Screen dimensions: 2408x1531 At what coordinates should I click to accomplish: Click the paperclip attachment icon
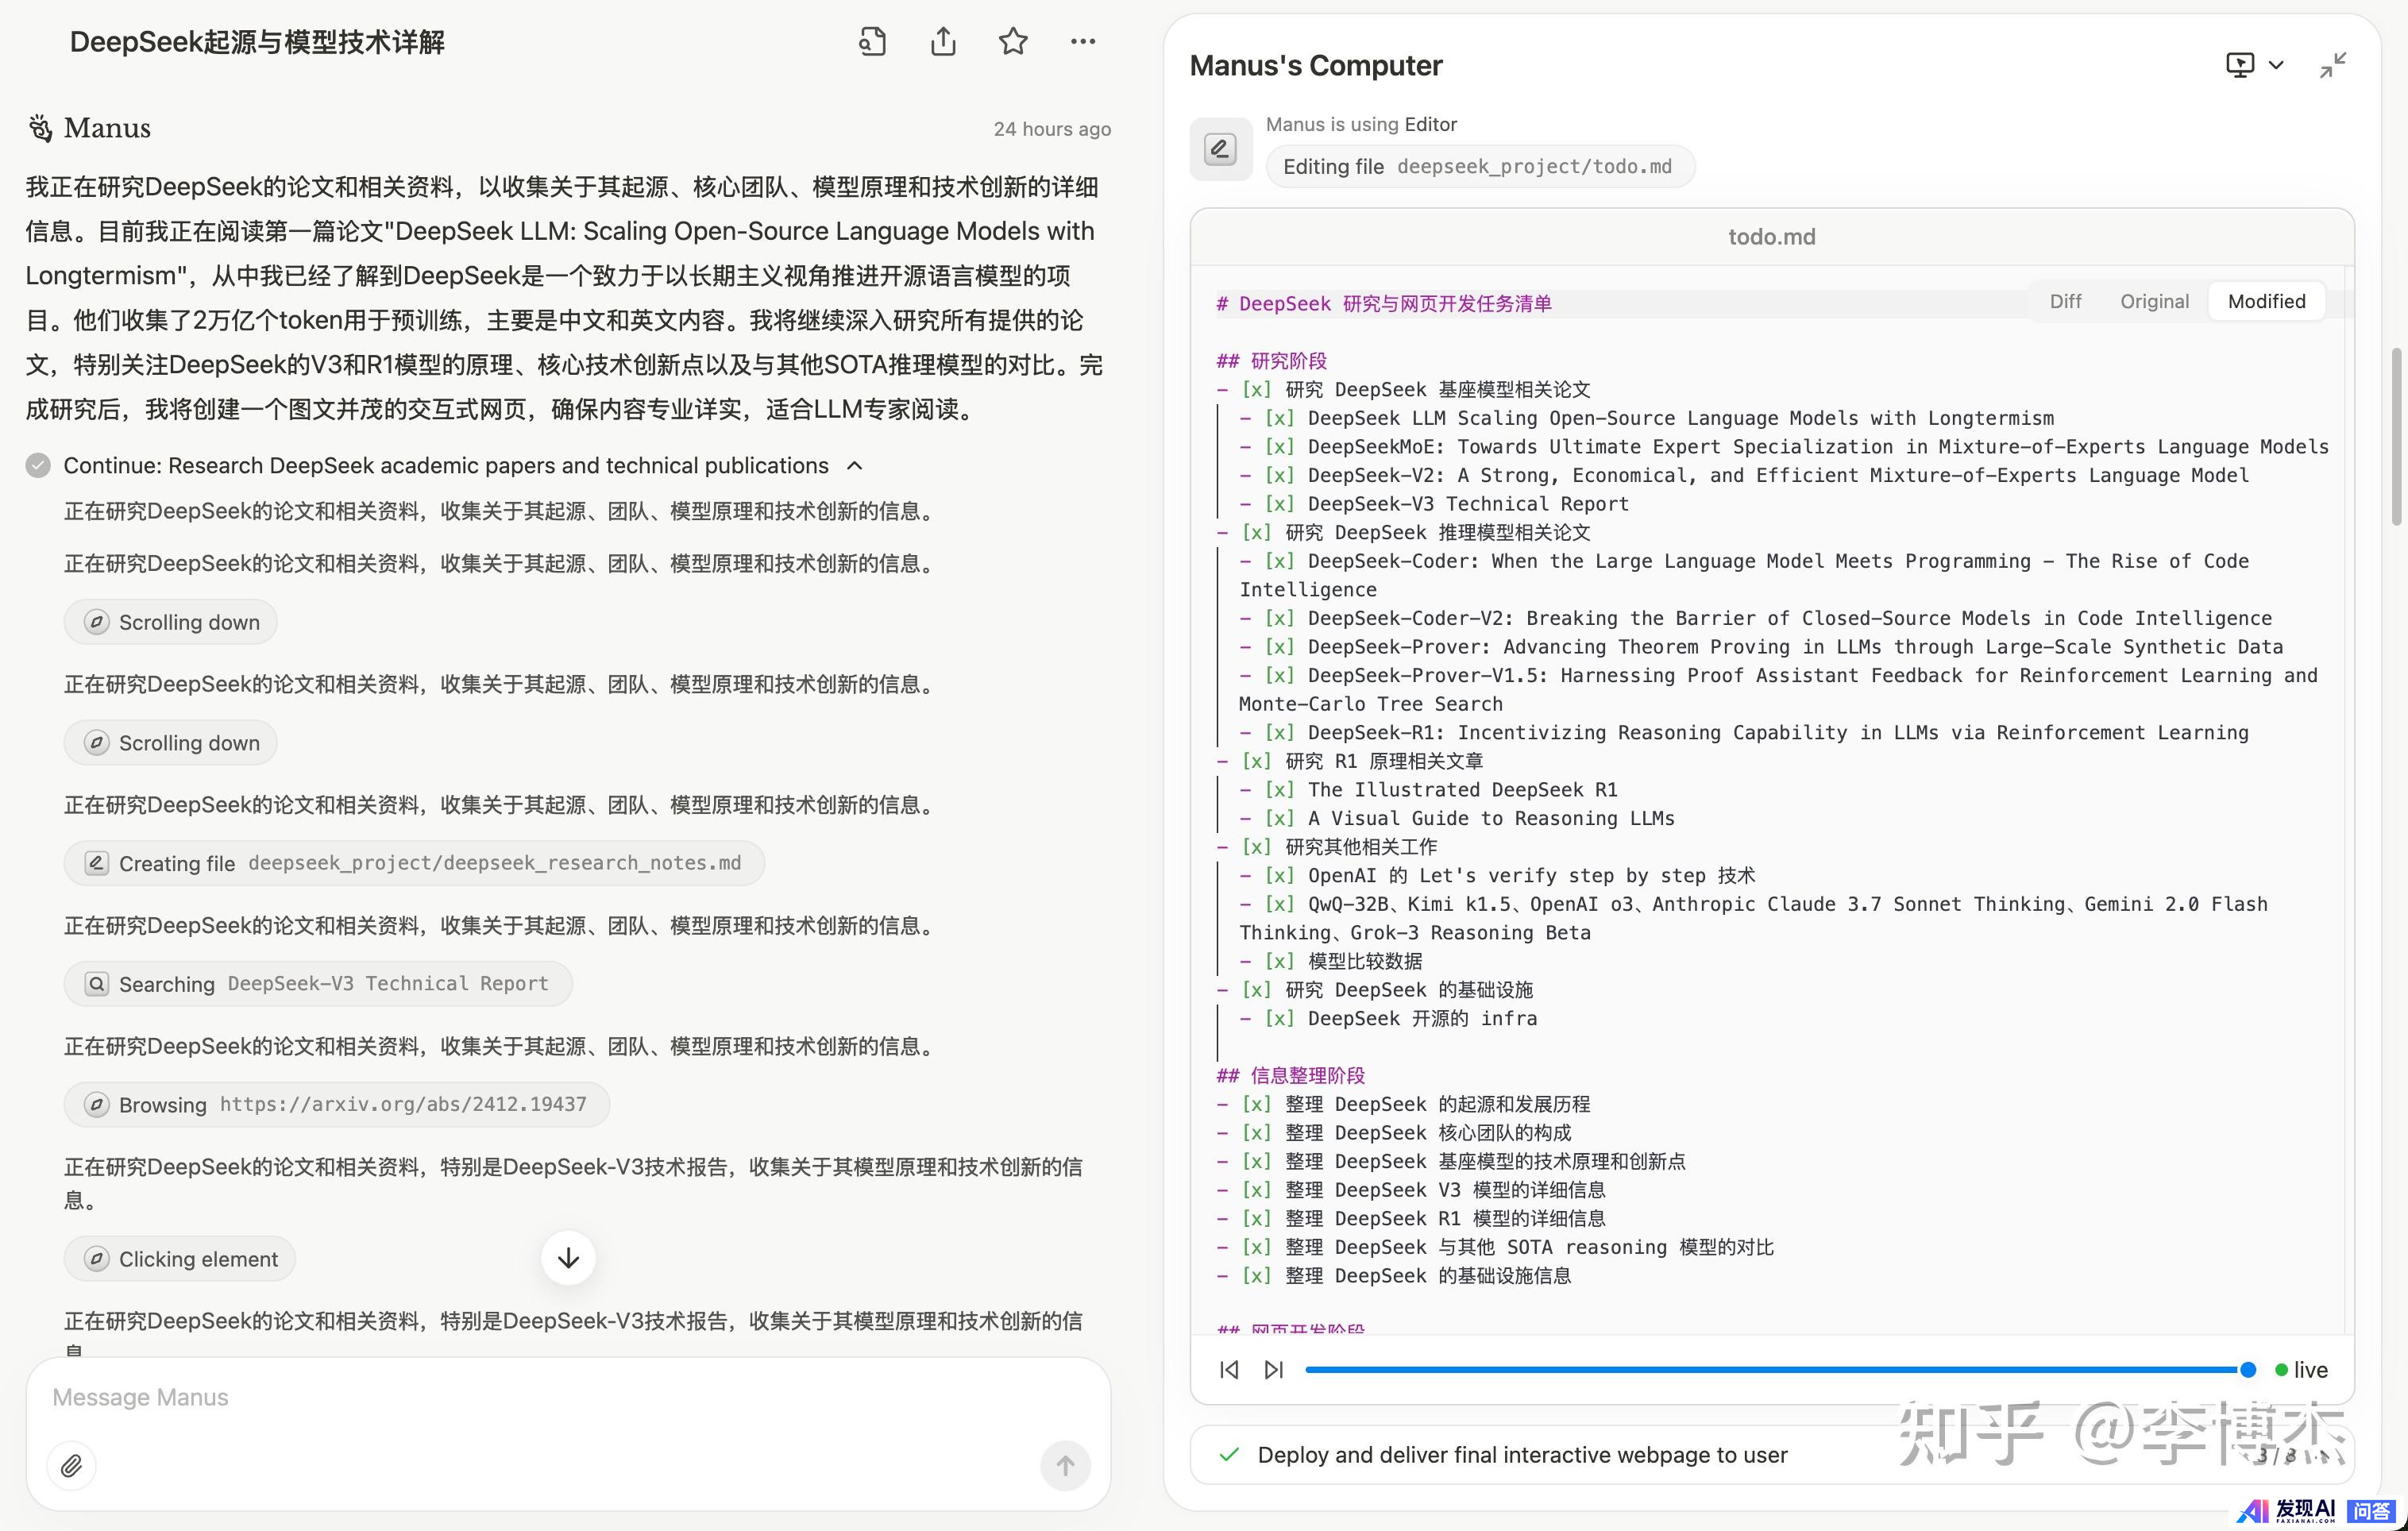[x=71, y=1465]
